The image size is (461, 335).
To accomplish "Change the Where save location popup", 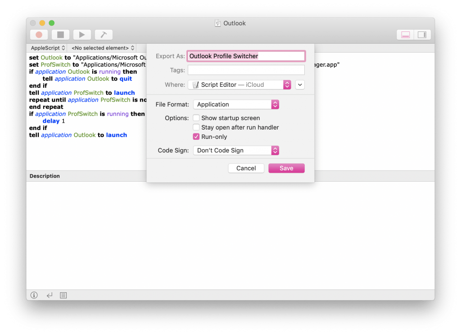I will (239, 85).
